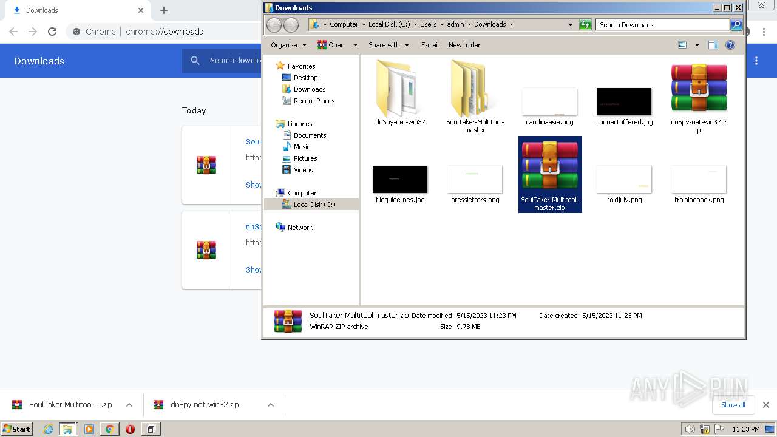Screen dimensions: 777x437
Task: Click admin breadcrumb segment
Action: [455, 25]
